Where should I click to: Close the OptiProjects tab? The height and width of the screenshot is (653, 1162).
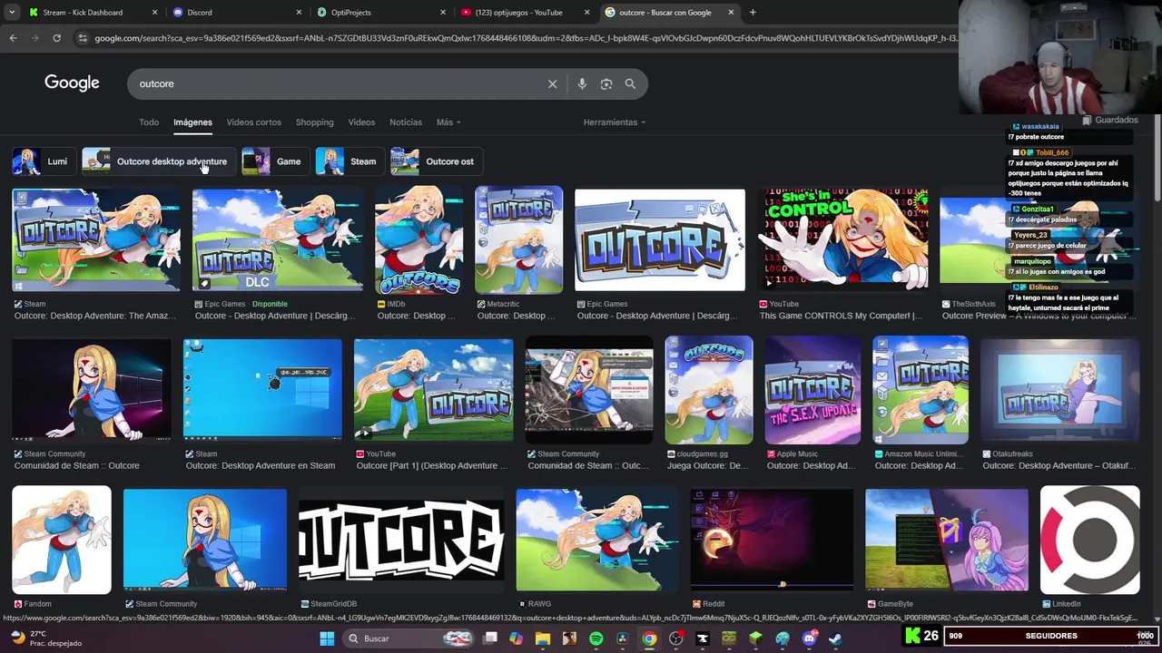[443, 13]
